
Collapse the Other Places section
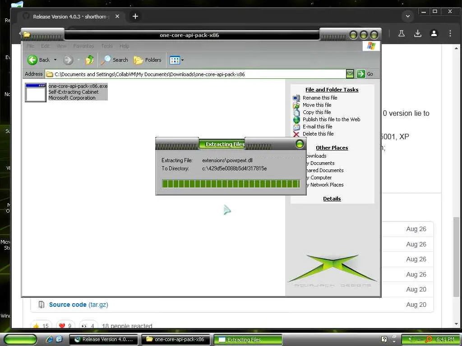point(332,148)
